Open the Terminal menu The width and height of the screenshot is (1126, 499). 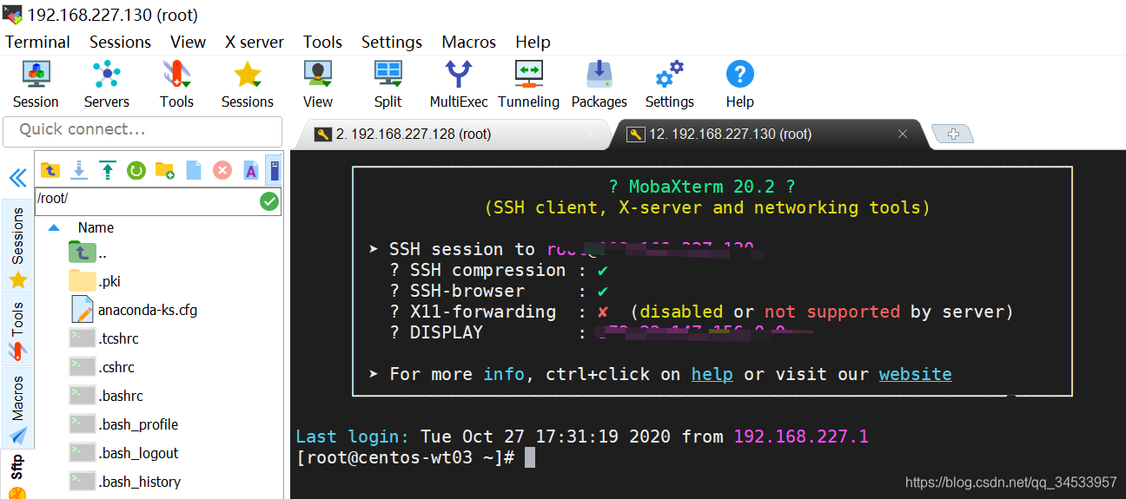tap(37, 42)
